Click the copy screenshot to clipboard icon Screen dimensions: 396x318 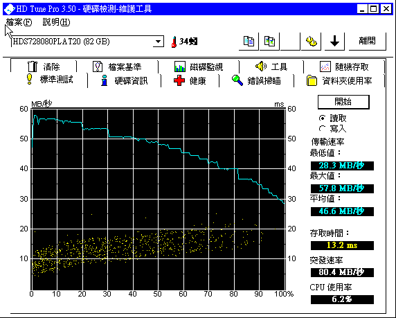(269, 41)
